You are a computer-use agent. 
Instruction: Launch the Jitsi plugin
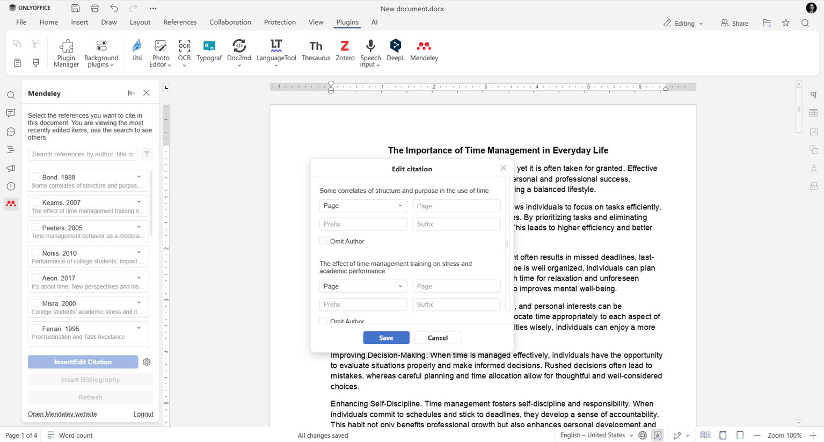point(137,50)
